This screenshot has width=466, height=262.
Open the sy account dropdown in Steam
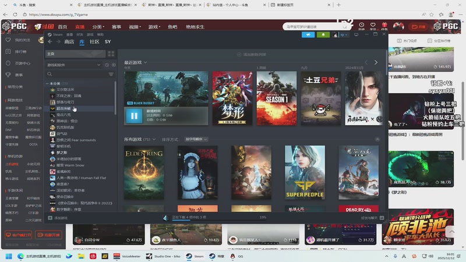point(344,35)
